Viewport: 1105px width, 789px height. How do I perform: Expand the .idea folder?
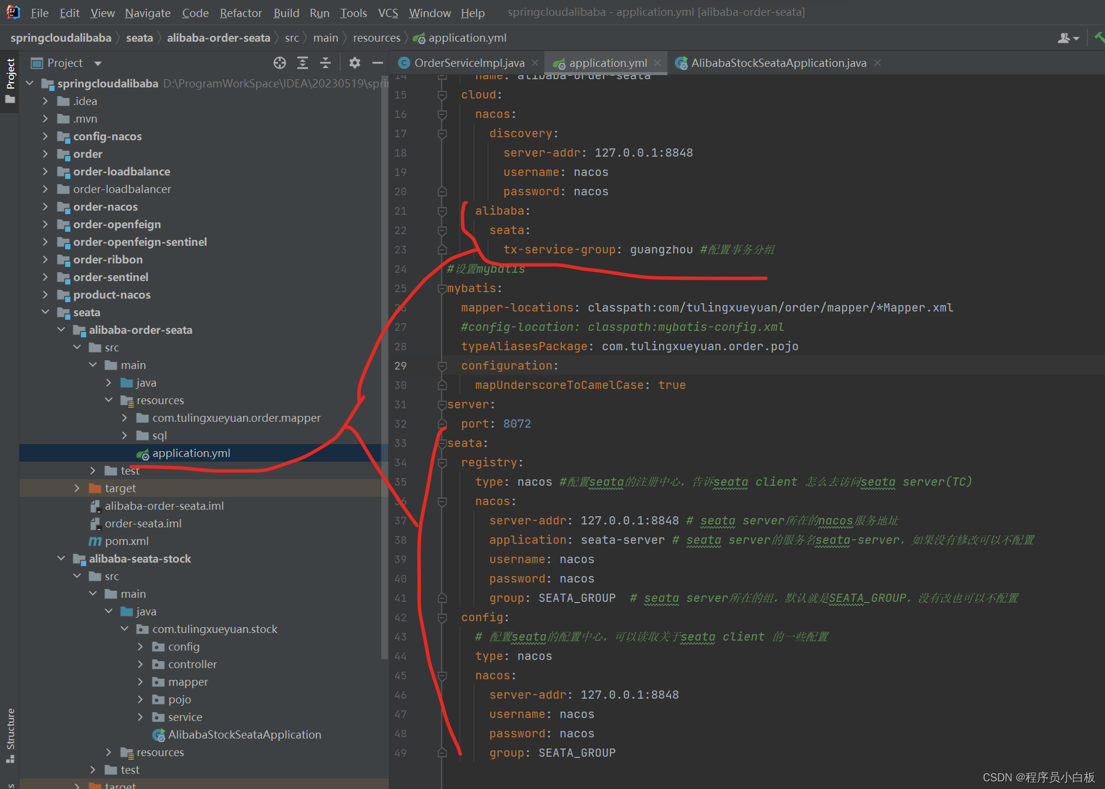tap(45, 101)
